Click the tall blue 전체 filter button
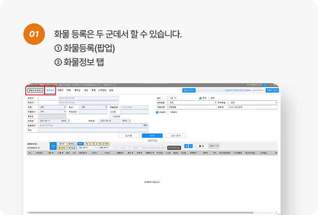 point(53,146)
